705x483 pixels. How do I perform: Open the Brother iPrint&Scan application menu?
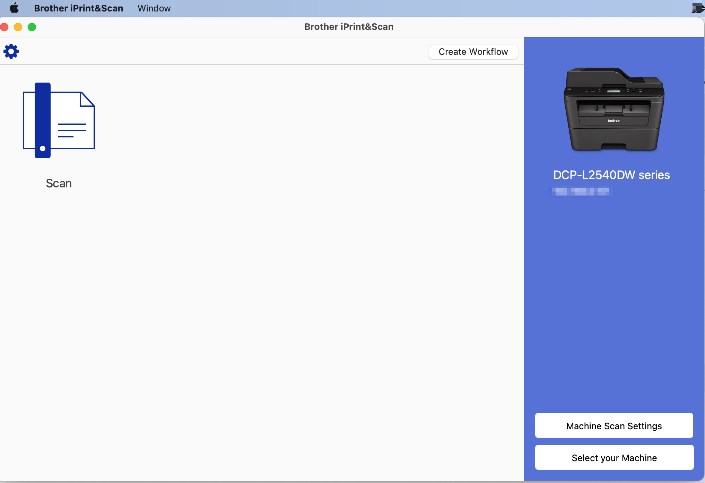pos(79,8)
